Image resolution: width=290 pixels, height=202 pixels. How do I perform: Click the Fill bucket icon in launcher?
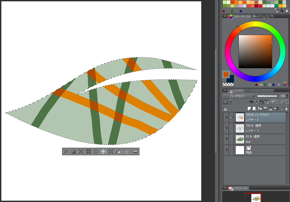point(118,152)
